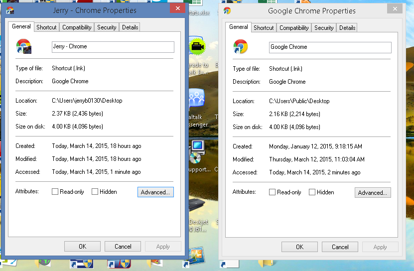Open Advanced attributes in Jerry - Chrome Properties
The height and width of the screenshot is (271, 414).
pos(155,192)
